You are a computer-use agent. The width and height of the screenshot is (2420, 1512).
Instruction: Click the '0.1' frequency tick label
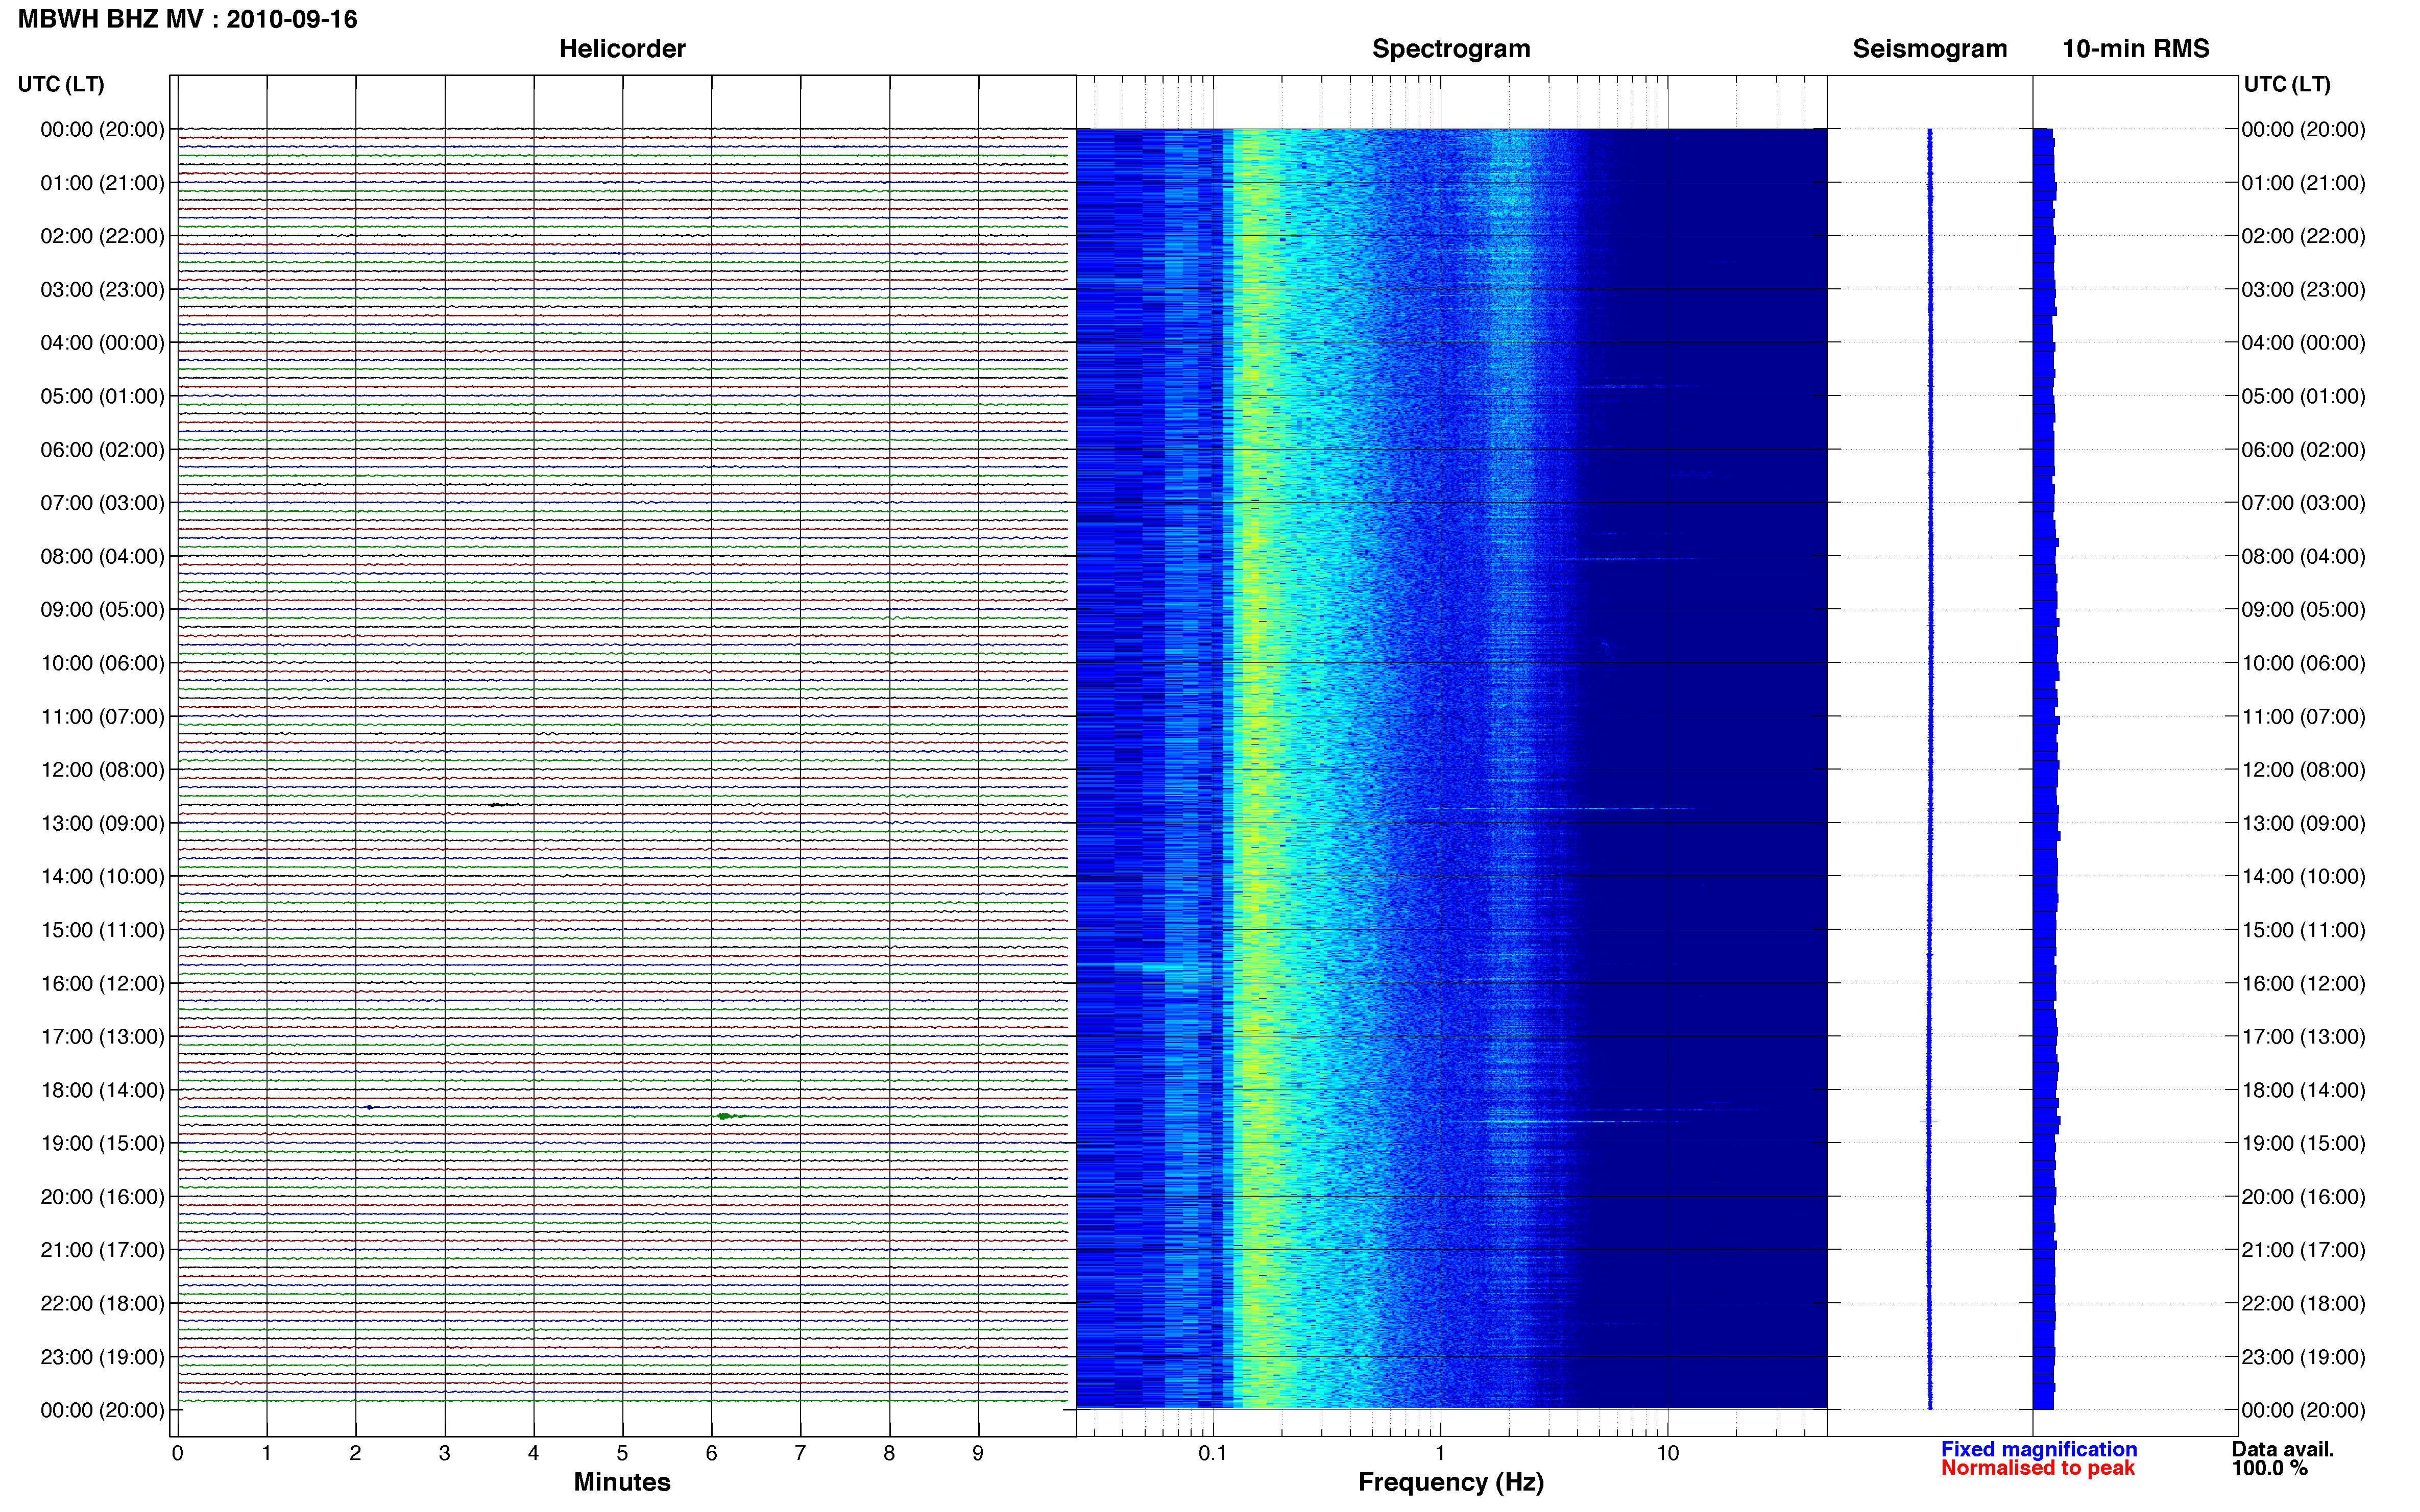[1213, 1453]
